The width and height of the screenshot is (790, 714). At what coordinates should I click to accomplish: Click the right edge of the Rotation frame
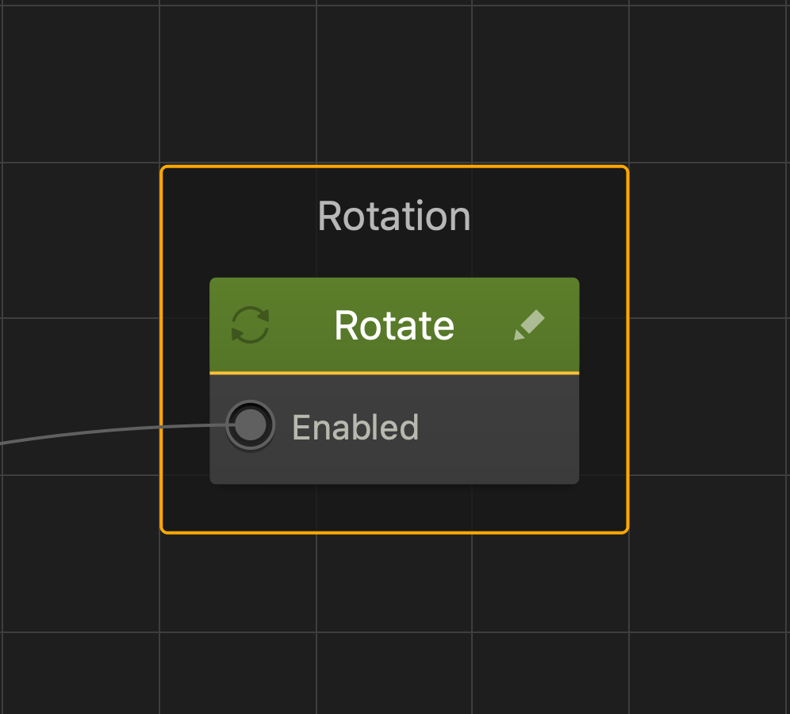(627, 349)
